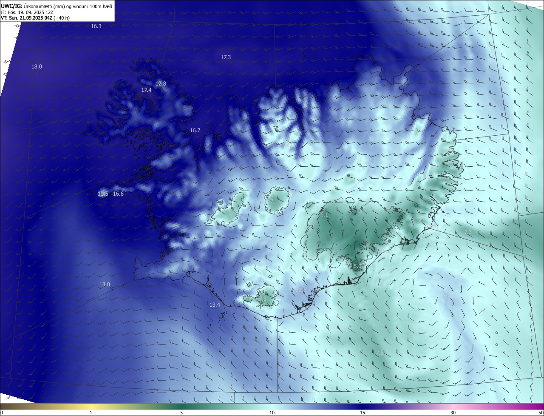Click the 50 tick on the color scale
The width and height of the screenshot is (544, 416).
541,413
